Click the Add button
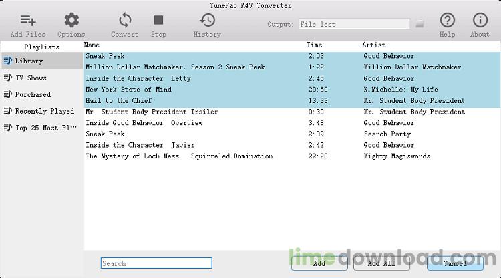501x278 pixels. 319,263
